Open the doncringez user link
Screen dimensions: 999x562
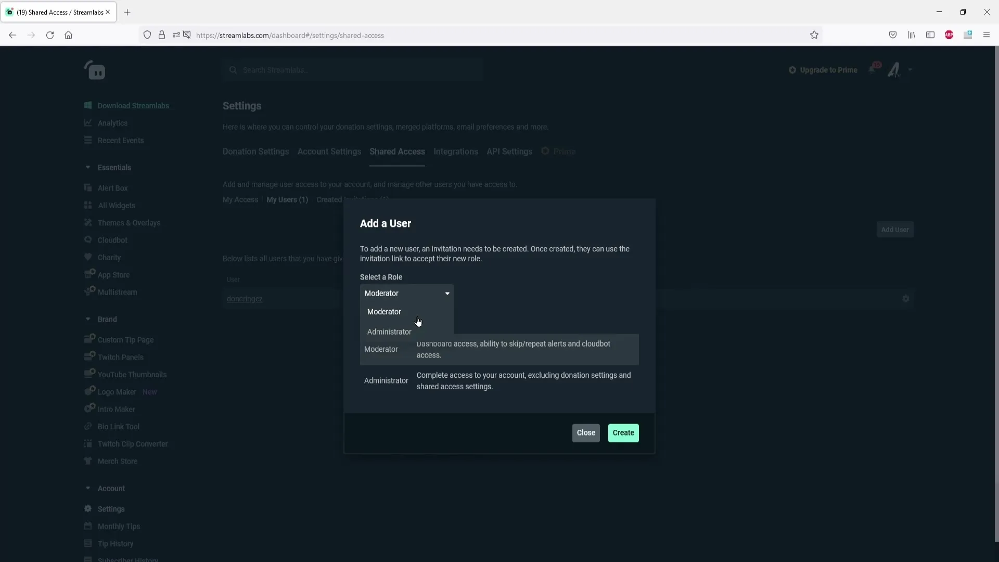[245, 299]
